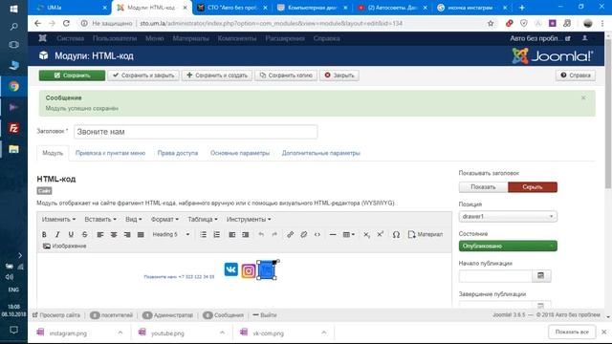The width and height of the screenshot is (612, 344).
Task: Set Показывать заголовок to Скрыть
Action: coord(533,187)
